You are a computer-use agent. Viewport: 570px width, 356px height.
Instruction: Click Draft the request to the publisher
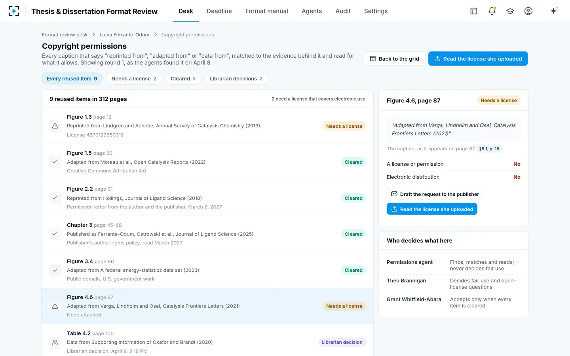click(x=435, y=194)
